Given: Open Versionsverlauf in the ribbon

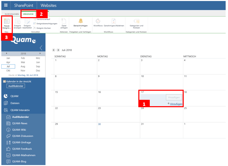Looking at the screenshot, I should click(42, 19).
